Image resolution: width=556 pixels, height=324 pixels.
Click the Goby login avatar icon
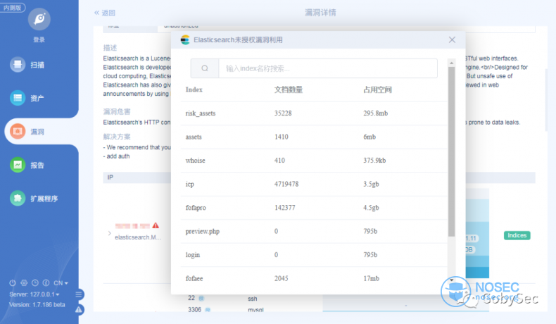click(39, 19)
